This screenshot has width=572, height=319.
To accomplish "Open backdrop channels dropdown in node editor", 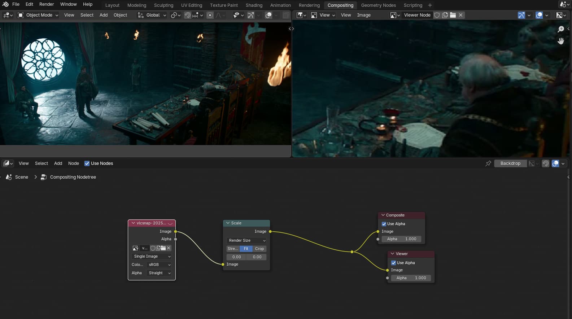I will [x=534, y=163].
